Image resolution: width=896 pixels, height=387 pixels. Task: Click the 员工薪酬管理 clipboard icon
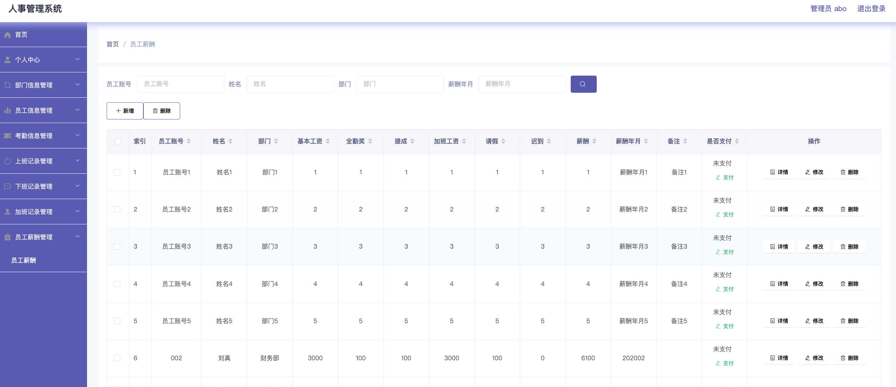coord(7,237)
